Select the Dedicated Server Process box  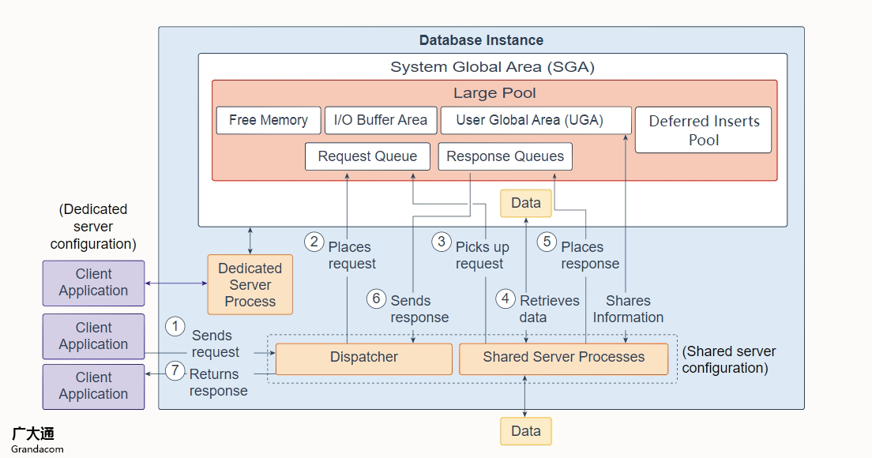pyautogui.click(x=250, y=285)
